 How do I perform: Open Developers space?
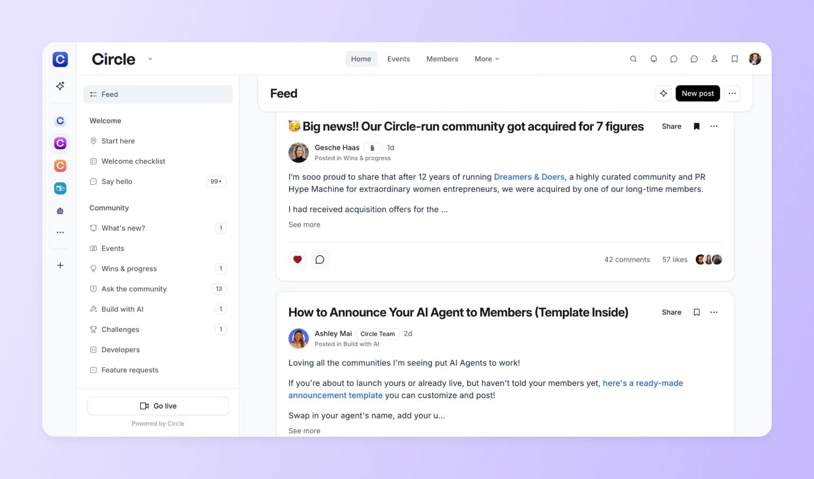click(158, 349)
